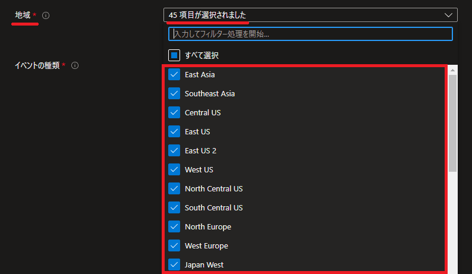The height and width of the screenshot is (274, 472).
Task: Click the East Asia label text
Action: (x=200, y=75)
